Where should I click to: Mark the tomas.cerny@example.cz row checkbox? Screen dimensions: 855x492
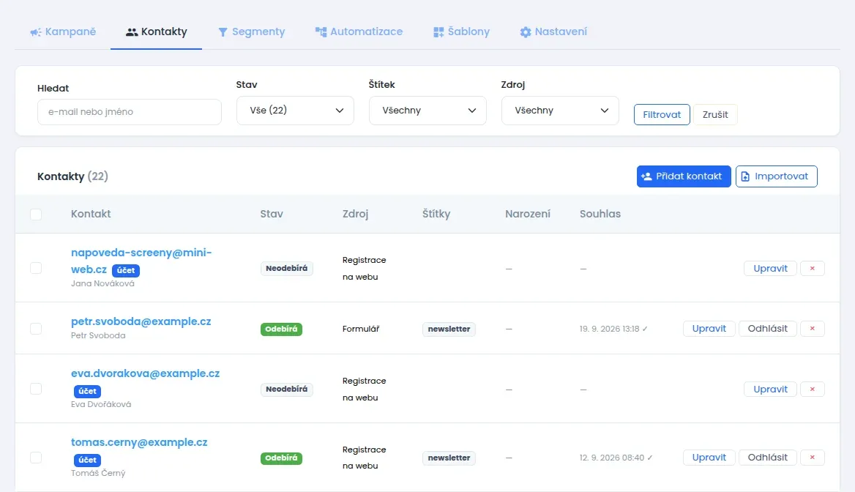click(36, 457)
